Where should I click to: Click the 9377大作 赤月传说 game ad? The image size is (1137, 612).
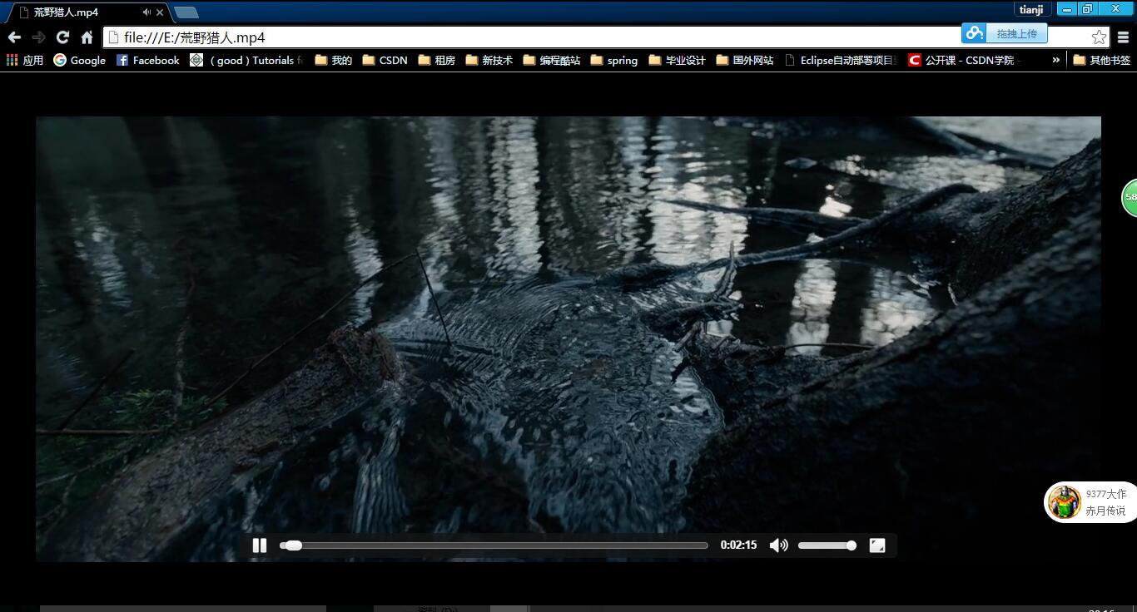pos(1091,502)
